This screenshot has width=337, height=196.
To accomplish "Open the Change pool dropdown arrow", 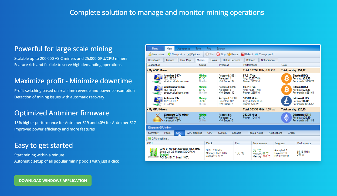I will tap(275, 54).
